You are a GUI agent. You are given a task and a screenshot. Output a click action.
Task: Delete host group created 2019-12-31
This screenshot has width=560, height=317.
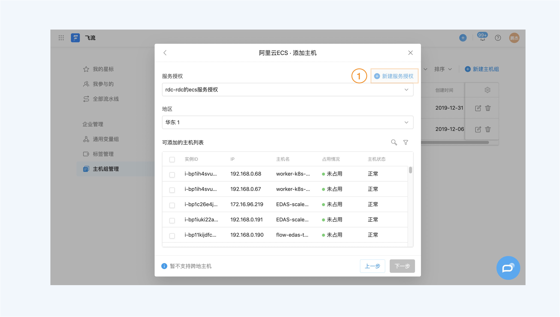[x=488, y=108]
